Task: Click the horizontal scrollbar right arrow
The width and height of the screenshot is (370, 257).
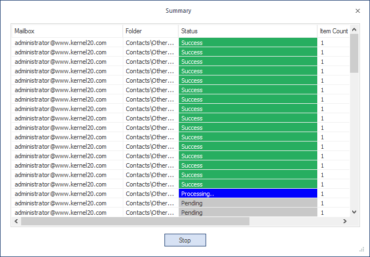Action: [x=345, y=221]
